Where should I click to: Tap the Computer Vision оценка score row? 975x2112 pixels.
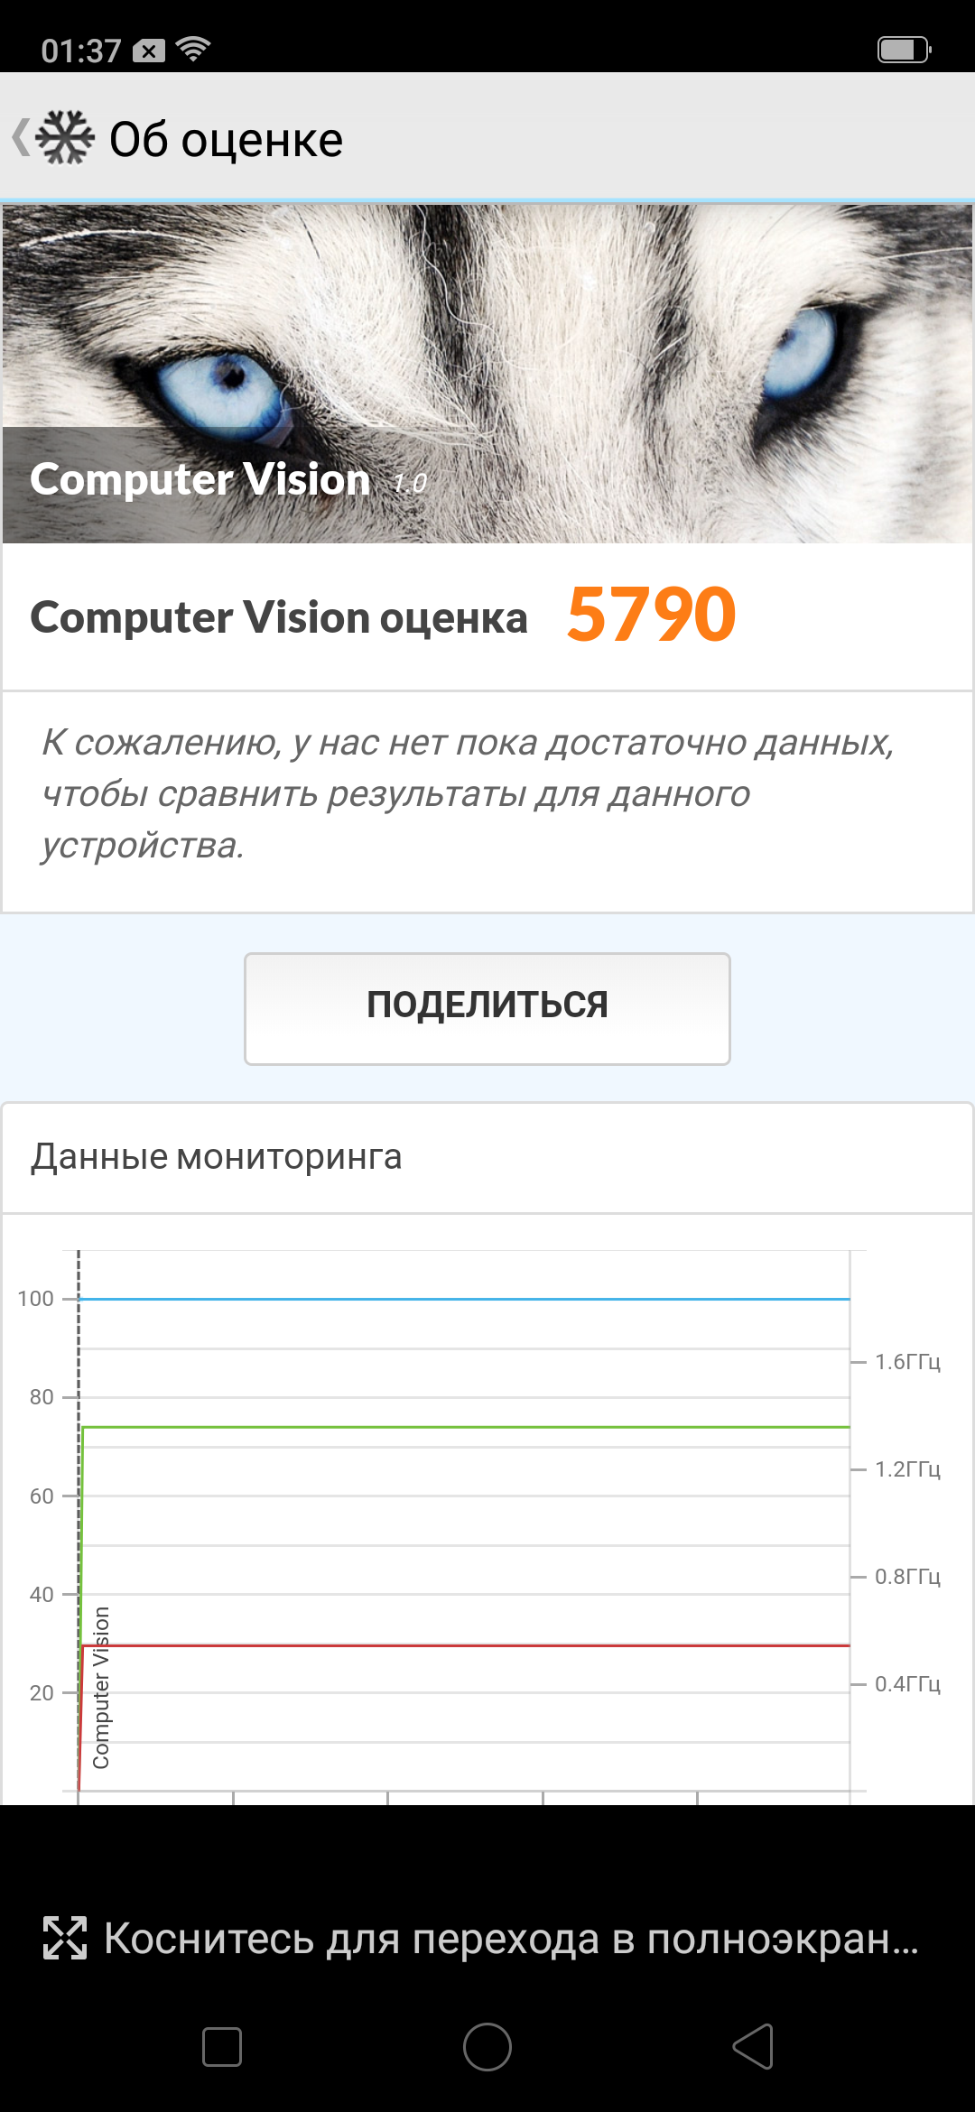pyautogui.click(x=487, y=617)
